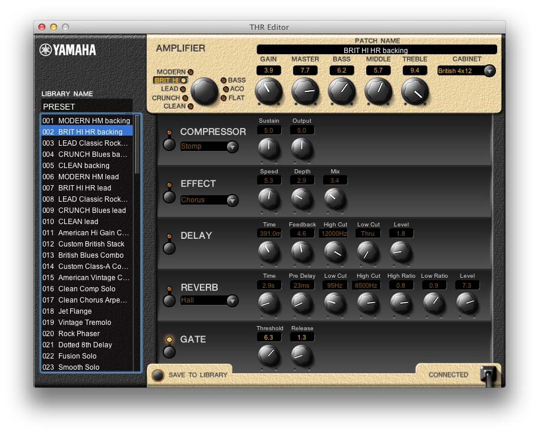This screenshot has height=434, width=539.
Task: Click the amplifier TREBLE knob
Action: [415, 91]
